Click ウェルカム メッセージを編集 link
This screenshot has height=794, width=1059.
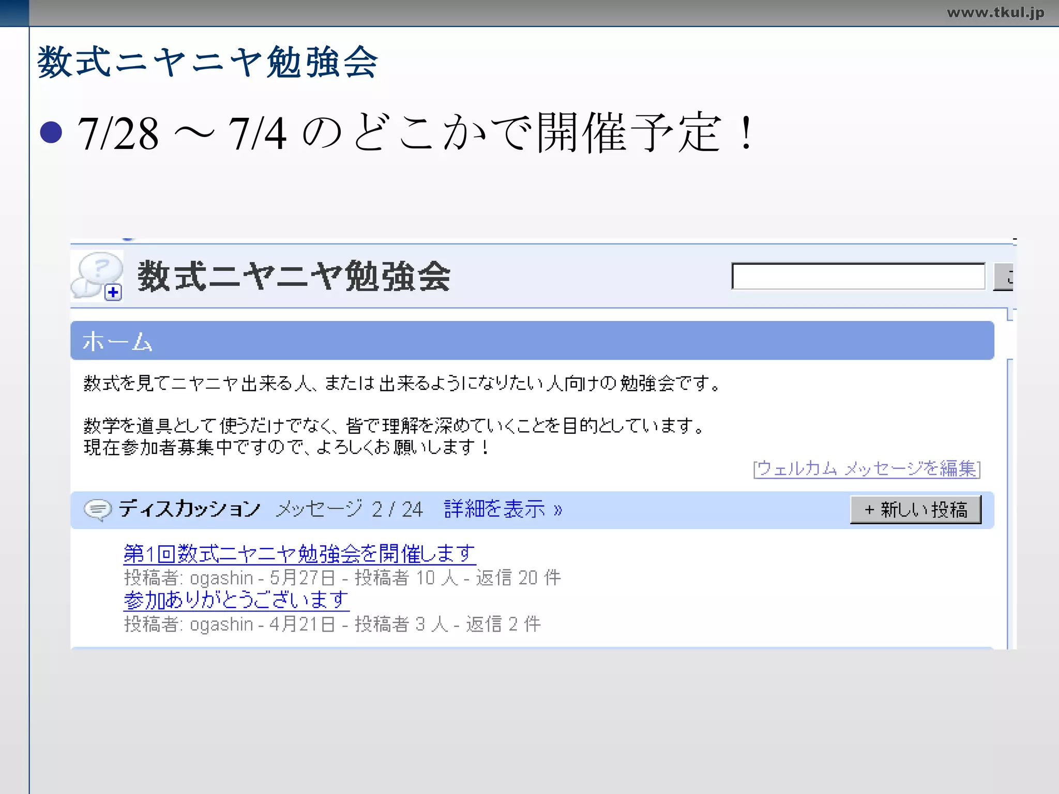pos(867,468)
